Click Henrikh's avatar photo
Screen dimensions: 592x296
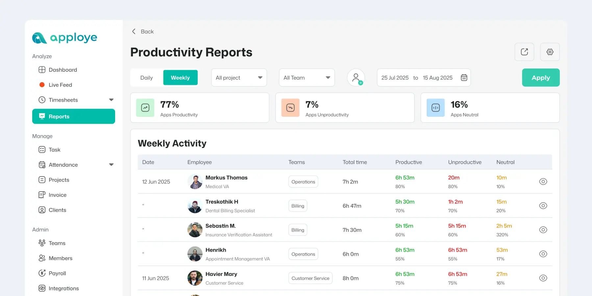point(195,254)
